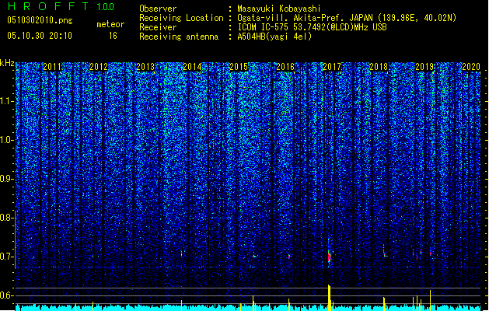Click the 2016 time marker
Viewport: 489px width, 311px height.
coord(285,67)
